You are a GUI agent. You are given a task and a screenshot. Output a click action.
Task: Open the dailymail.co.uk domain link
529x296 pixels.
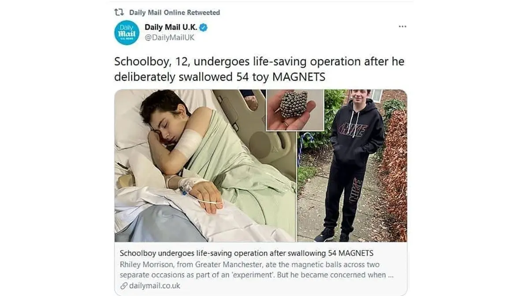155,286
